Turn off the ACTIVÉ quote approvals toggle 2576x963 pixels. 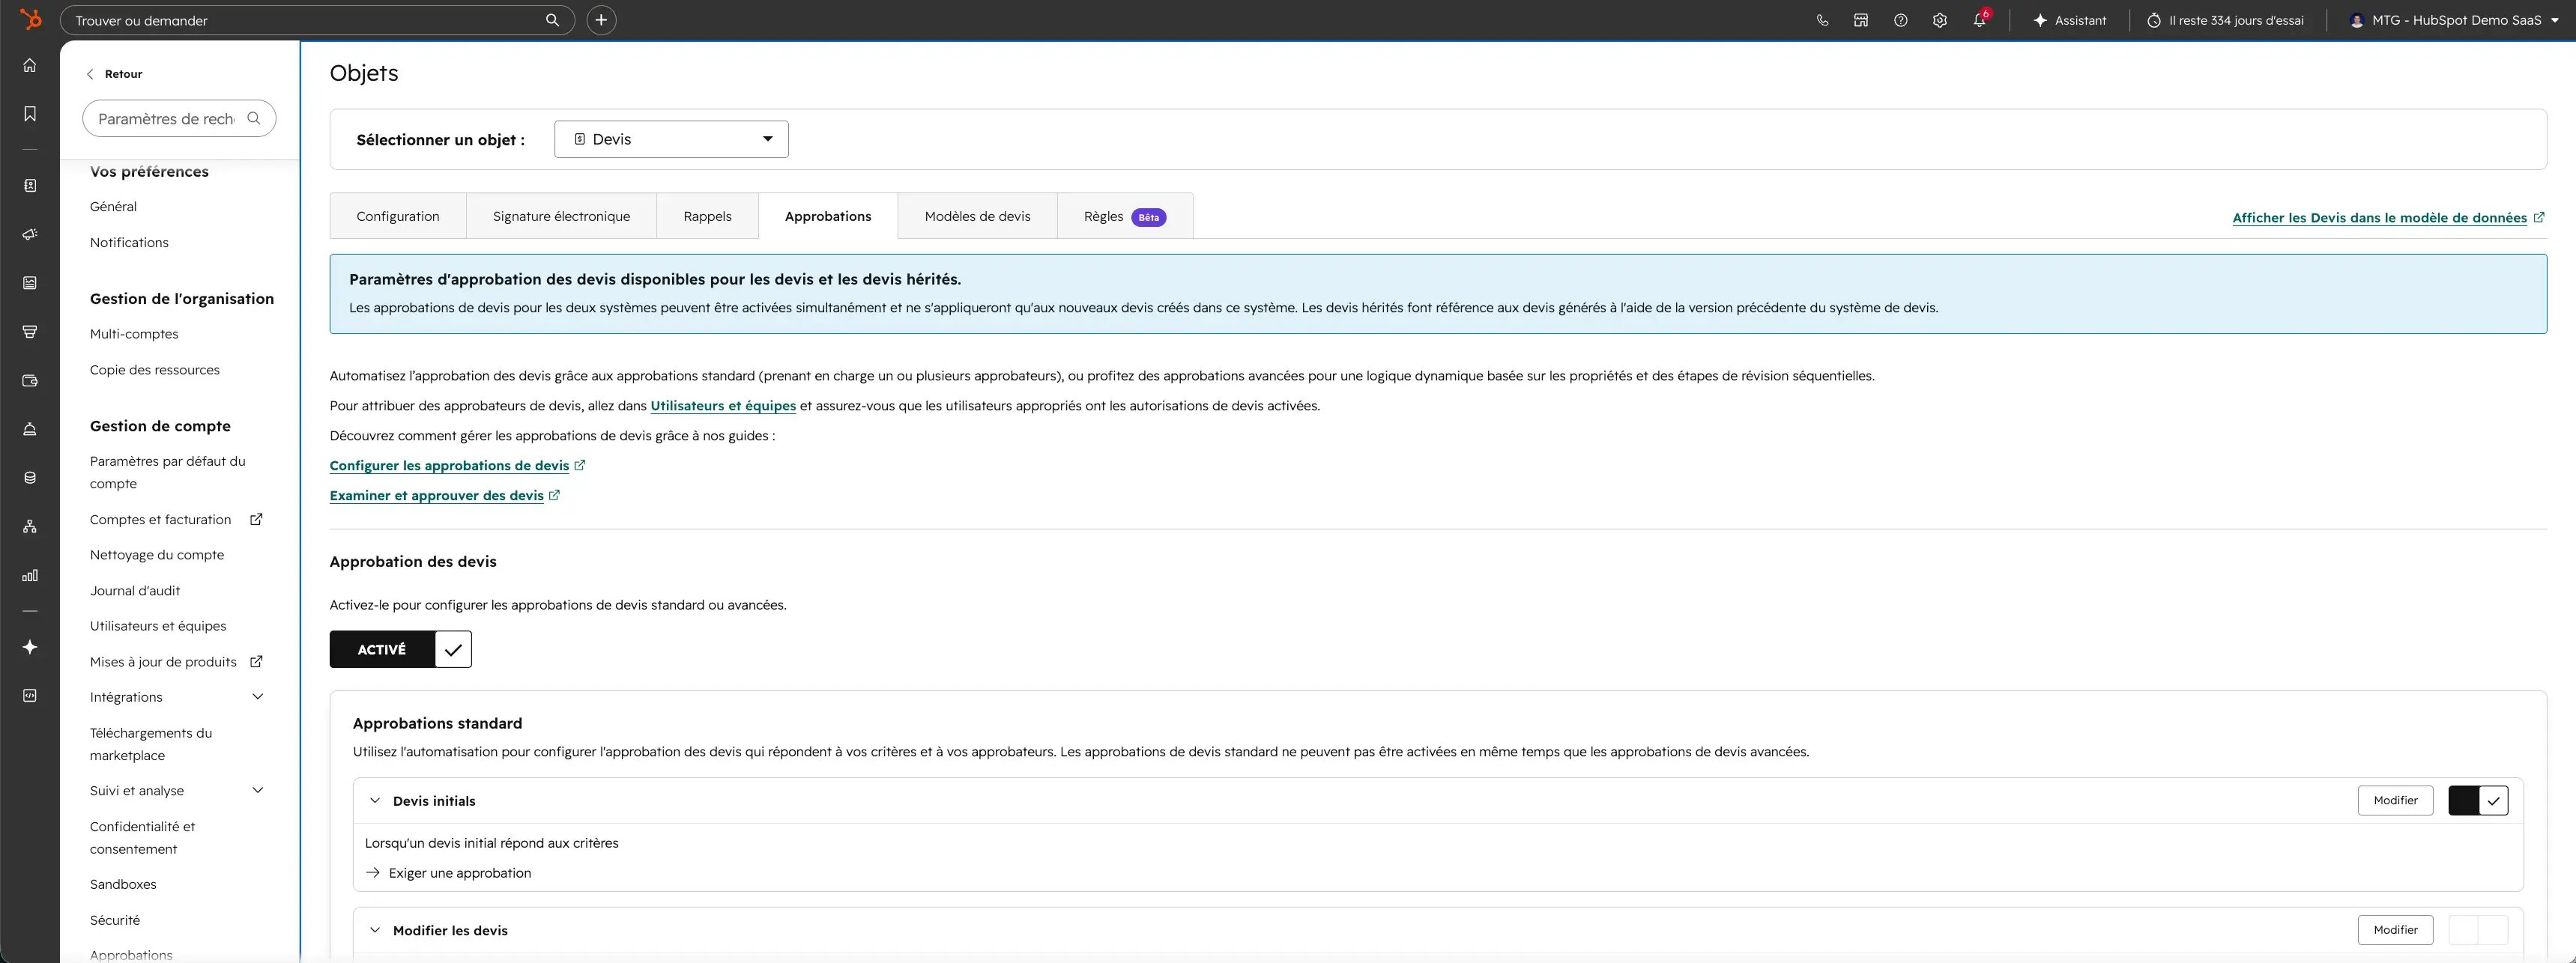[x=400, y=649]
